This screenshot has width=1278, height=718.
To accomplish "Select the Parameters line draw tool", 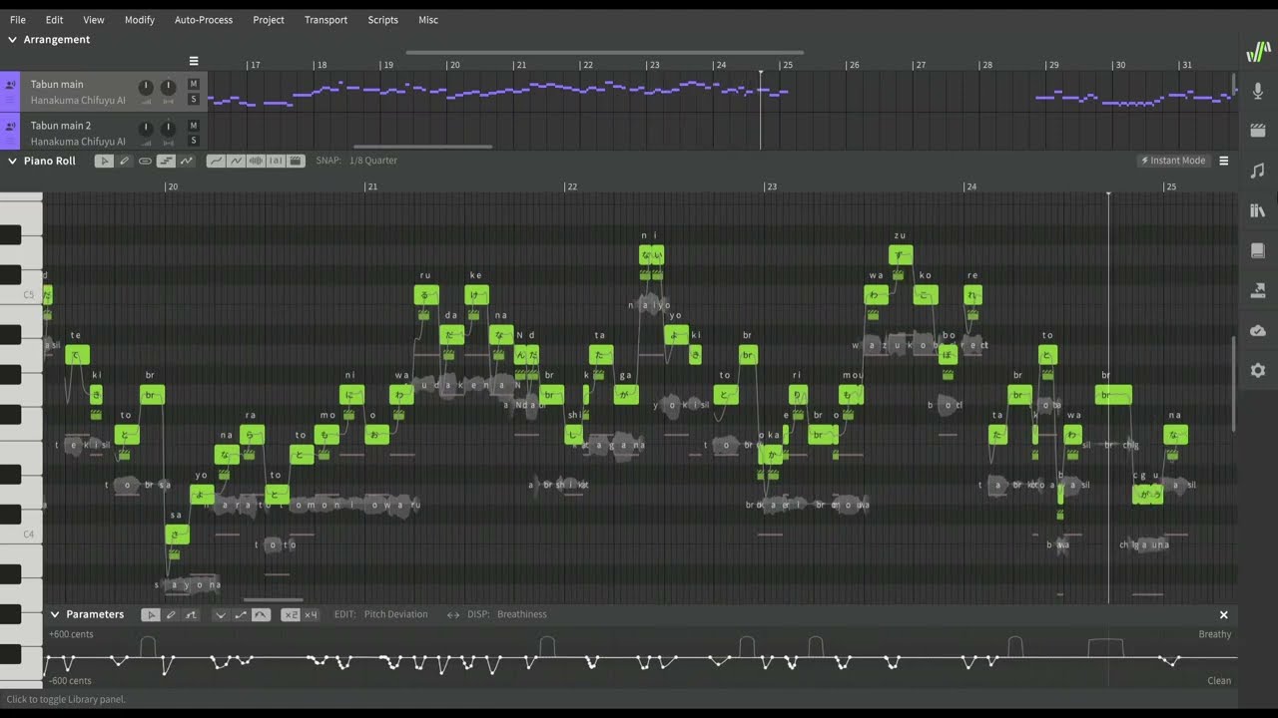I will pos(191,615).
